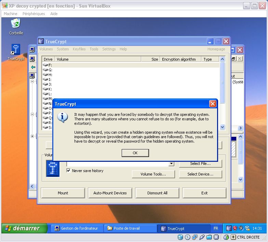The height and width of the screenshot is (242, 268).
Task: Collapse the middle minus node in Computer Management
Action: click(x=32, y=114)
